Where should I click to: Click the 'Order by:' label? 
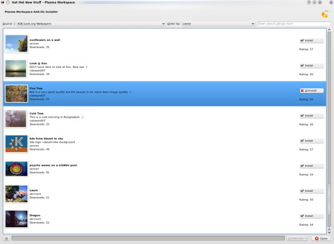pyautogui.click(x=174, y=24)
